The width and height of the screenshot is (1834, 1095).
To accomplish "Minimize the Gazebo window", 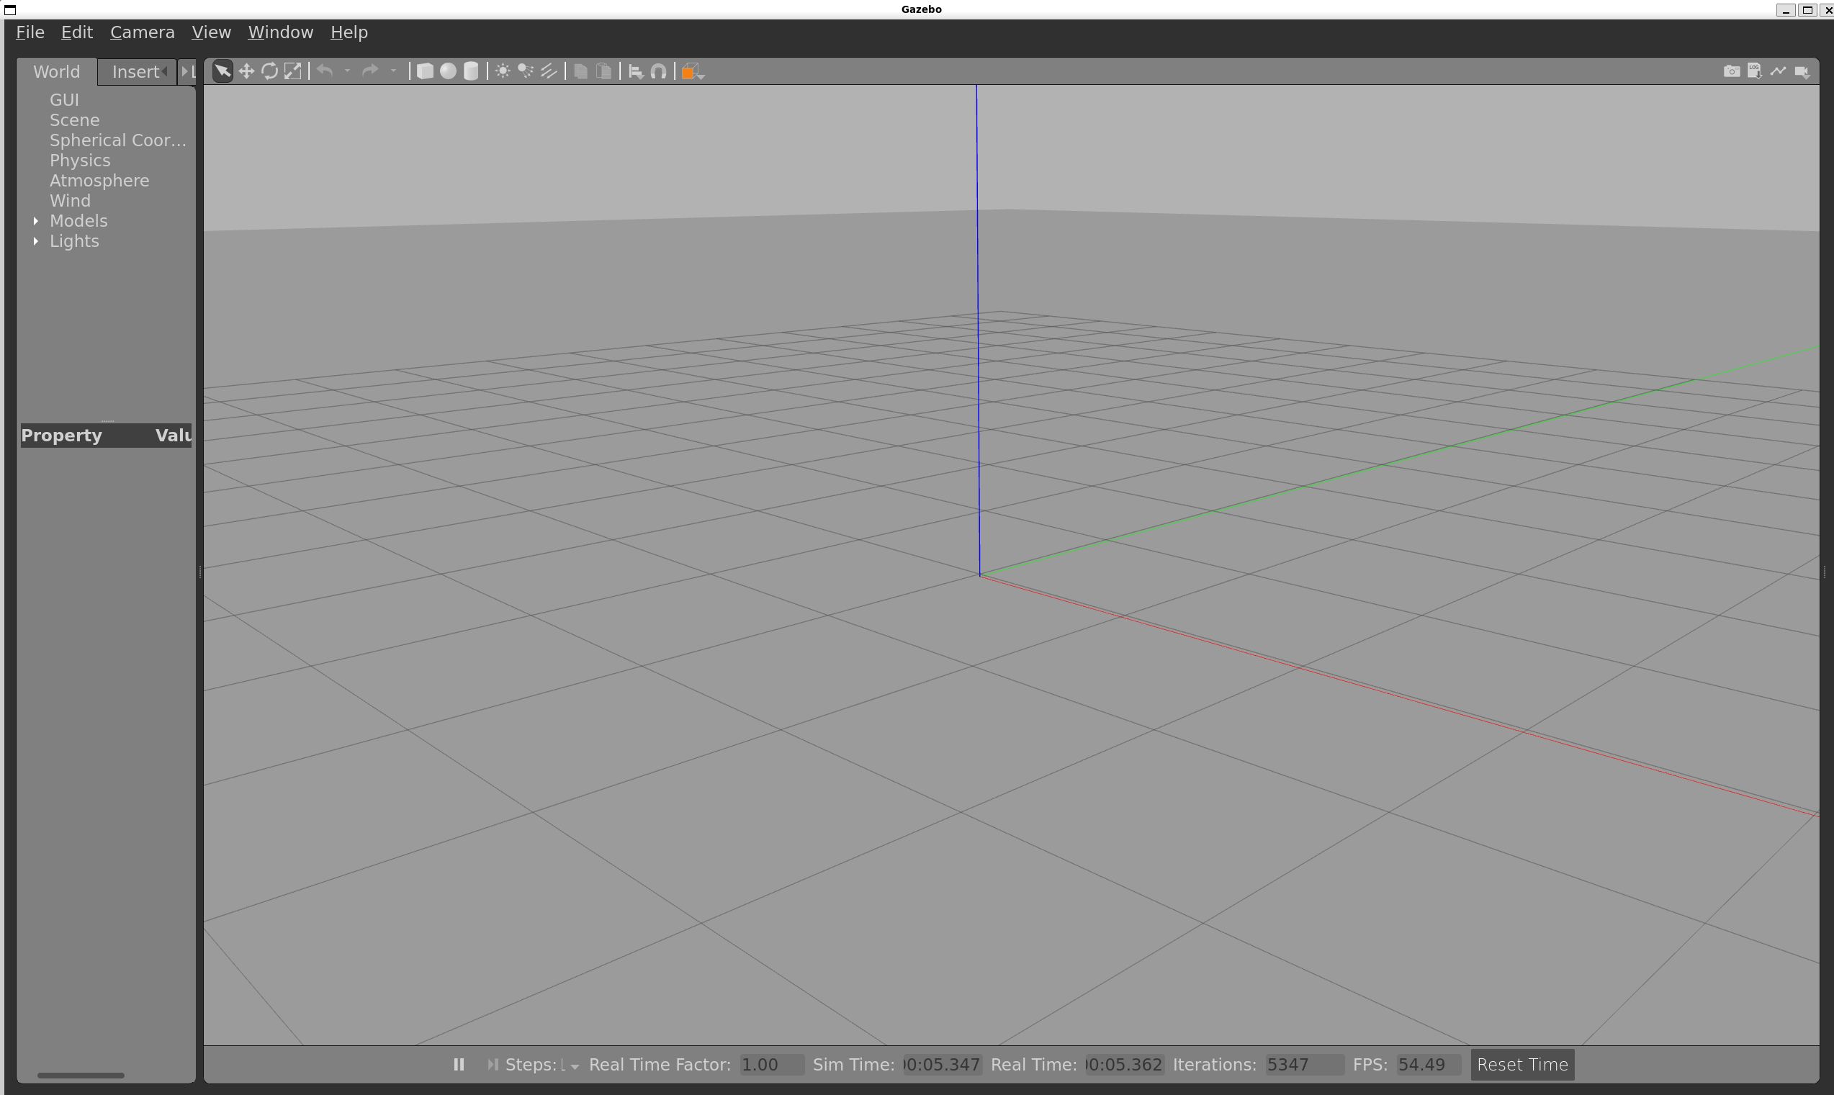I will (1785, 9).
